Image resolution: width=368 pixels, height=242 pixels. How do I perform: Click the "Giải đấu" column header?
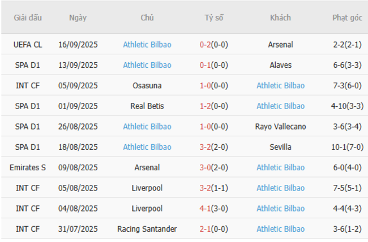[x=27, y=18]
